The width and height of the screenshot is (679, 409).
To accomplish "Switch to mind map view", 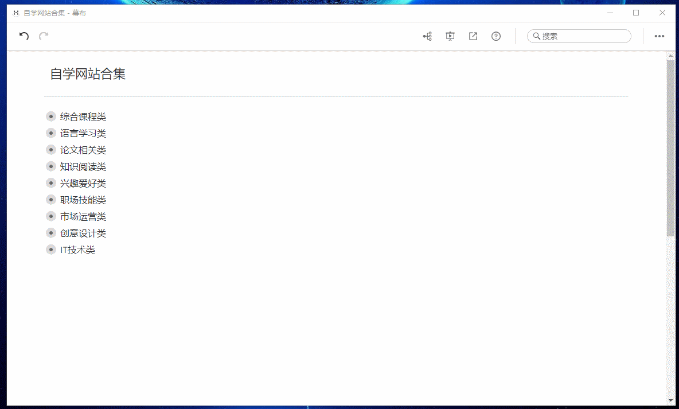I will (x=427, y=36).
